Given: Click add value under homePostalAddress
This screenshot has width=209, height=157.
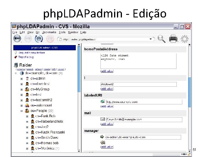Looking at the screenshot, I should (x=107, y=71).
